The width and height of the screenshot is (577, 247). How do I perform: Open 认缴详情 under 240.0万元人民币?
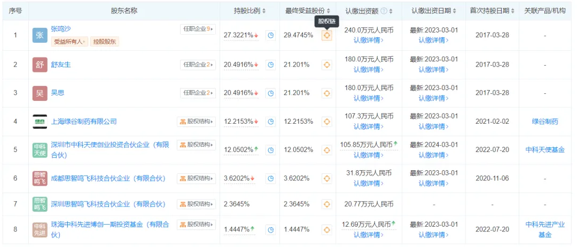pyautogui.click(x=369, y=41)
